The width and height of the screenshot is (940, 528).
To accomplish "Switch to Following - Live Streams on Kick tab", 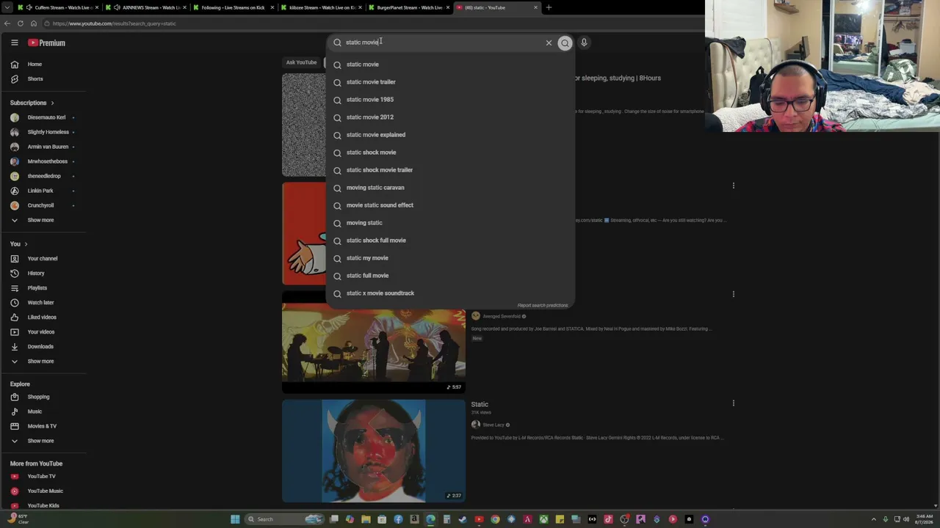I will (x=234, y=7).
